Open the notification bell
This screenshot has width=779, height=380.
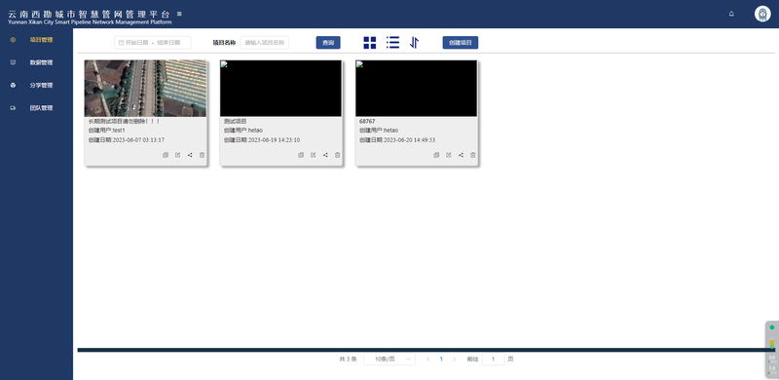(731, 14)
